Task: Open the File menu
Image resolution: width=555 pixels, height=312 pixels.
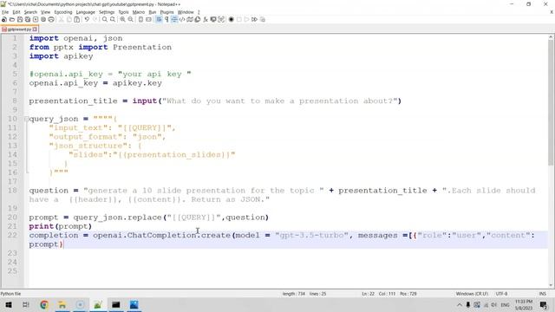Action: tap(5, 12)
